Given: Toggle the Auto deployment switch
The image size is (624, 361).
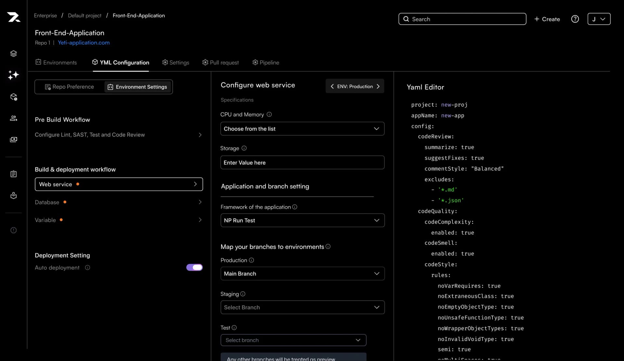Looking at the screenshot, I should [194, 267].
